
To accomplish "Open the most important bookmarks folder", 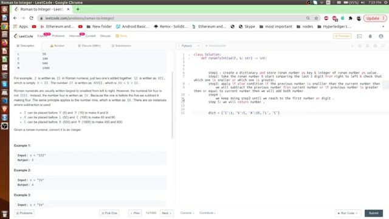I will click(x=276, y=26).
